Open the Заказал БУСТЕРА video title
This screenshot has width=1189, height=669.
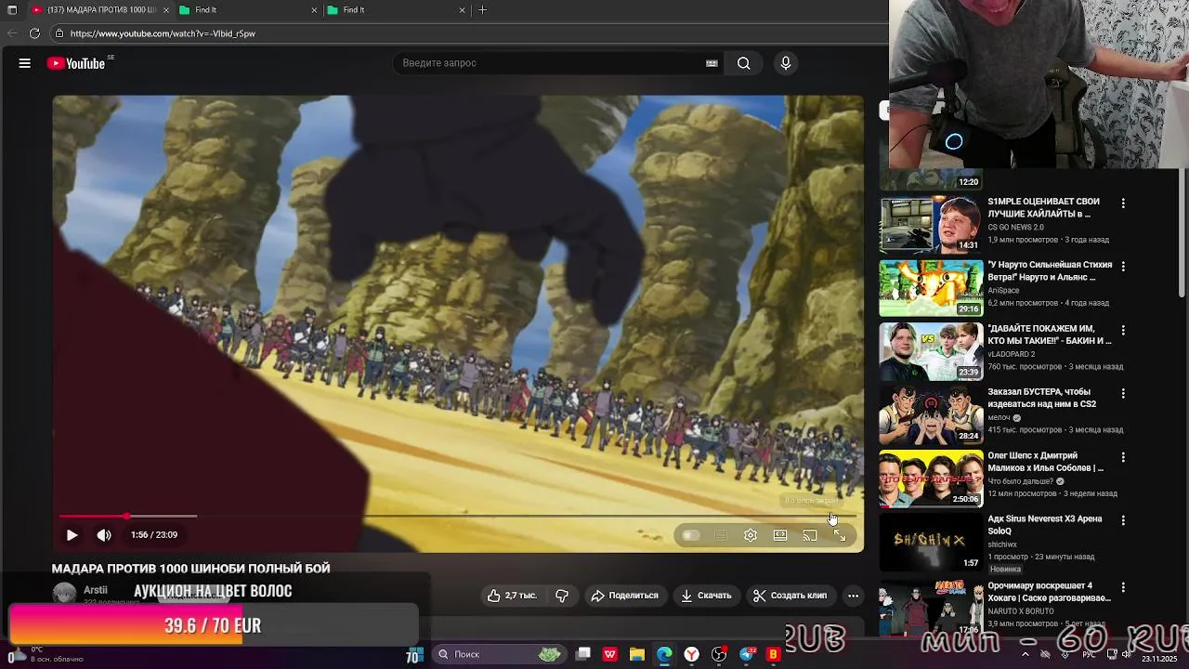[1041, 398]
